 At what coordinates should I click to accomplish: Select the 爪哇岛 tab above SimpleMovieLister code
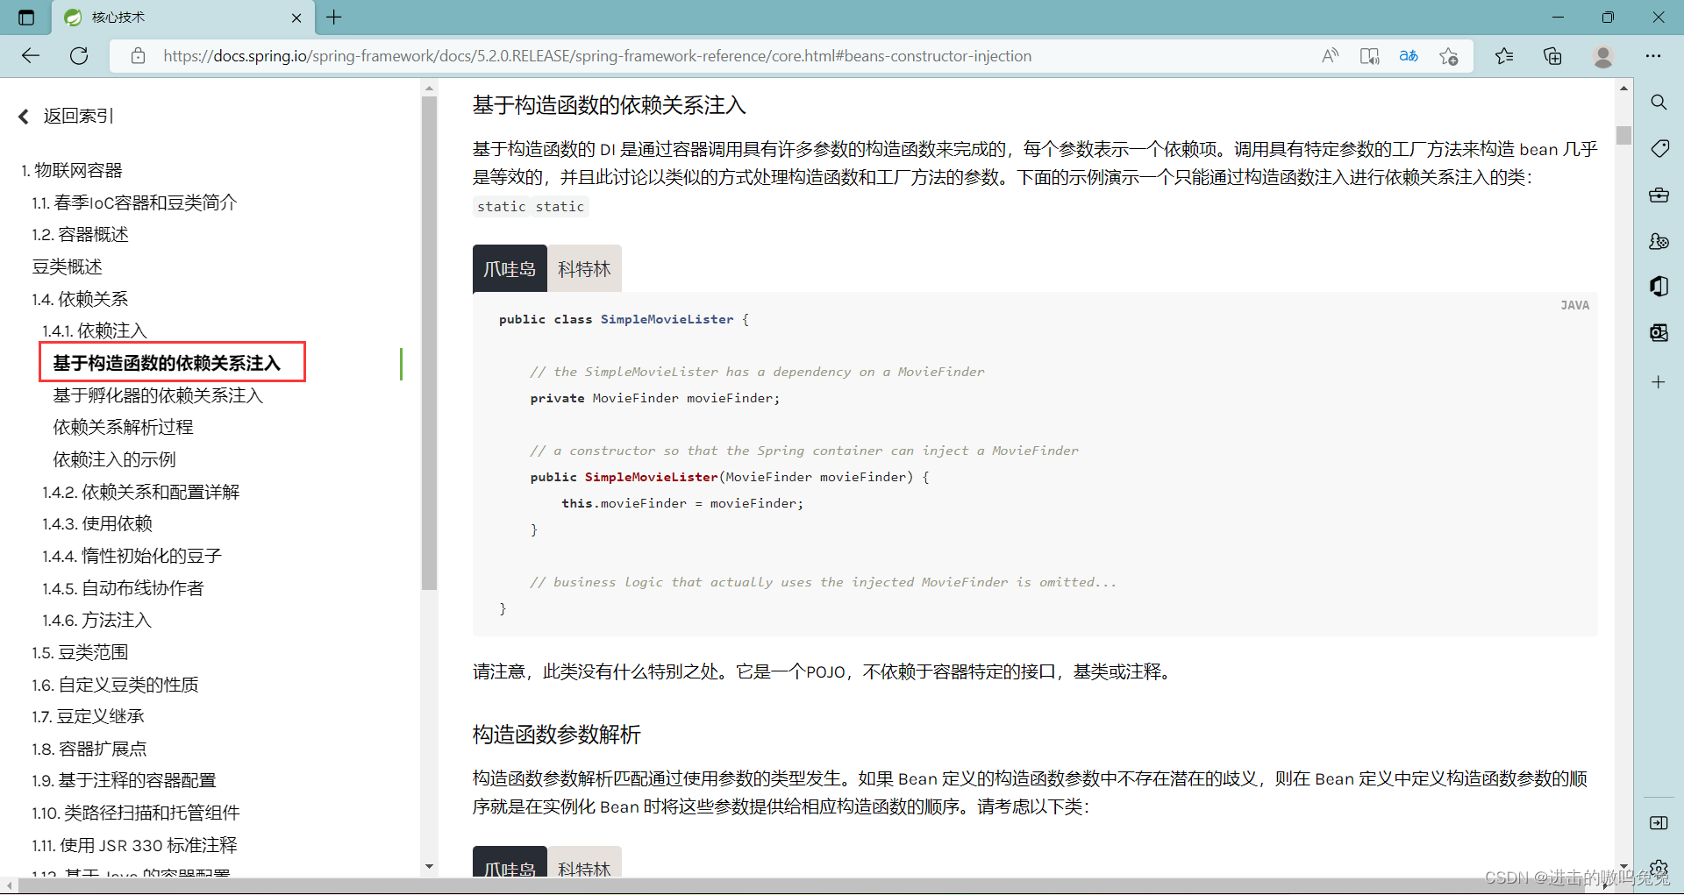[510, 269]
